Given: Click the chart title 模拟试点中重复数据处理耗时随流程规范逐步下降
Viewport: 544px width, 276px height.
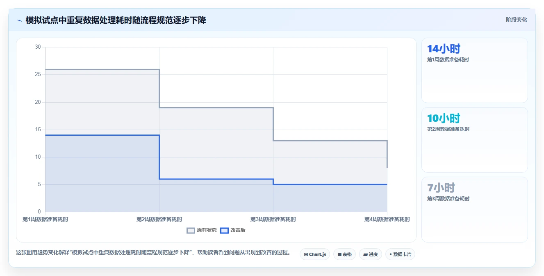Looking at the screenshot, I should coord(116,20).
